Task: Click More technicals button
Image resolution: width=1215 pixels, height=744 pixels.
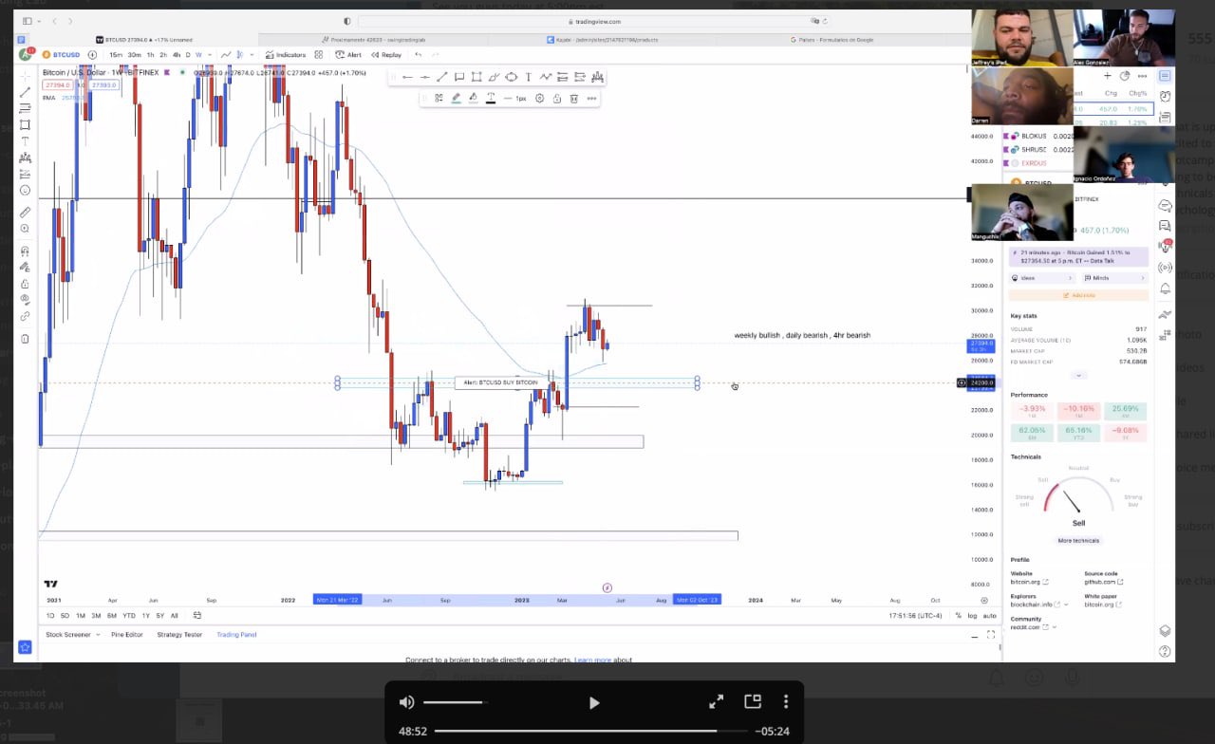Action: tap(1078, 541)
